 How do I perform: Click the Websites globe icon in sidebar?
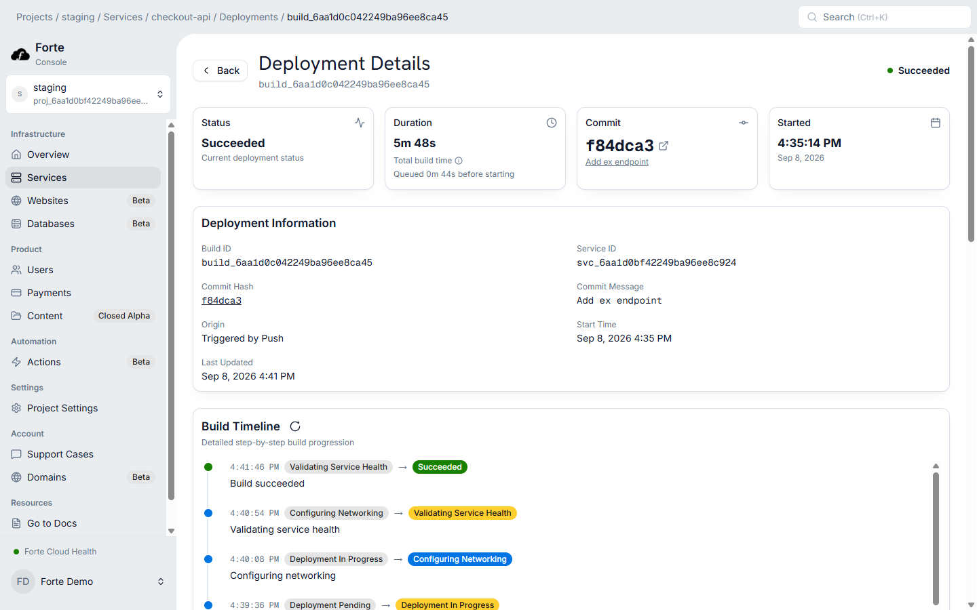pos(16,201)
